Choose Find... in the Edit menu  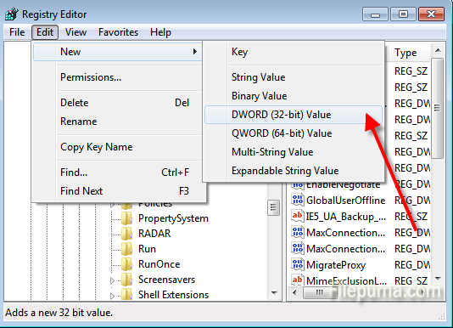point(118,172)
